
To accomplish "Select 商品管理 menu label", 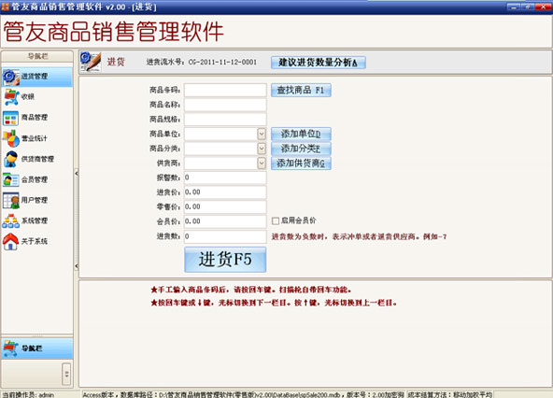I will point(35,117).
